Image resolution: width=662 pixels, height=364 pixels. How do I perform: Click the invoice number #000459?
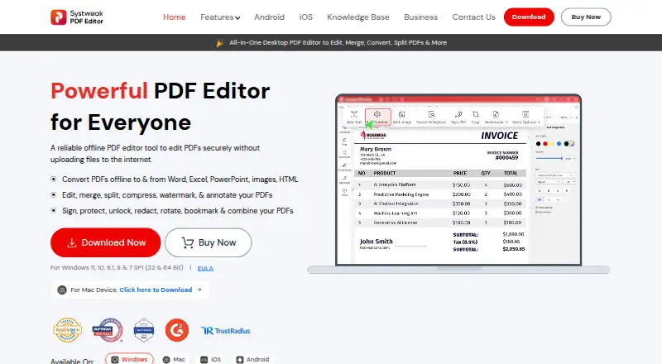[x=506, y=158]
